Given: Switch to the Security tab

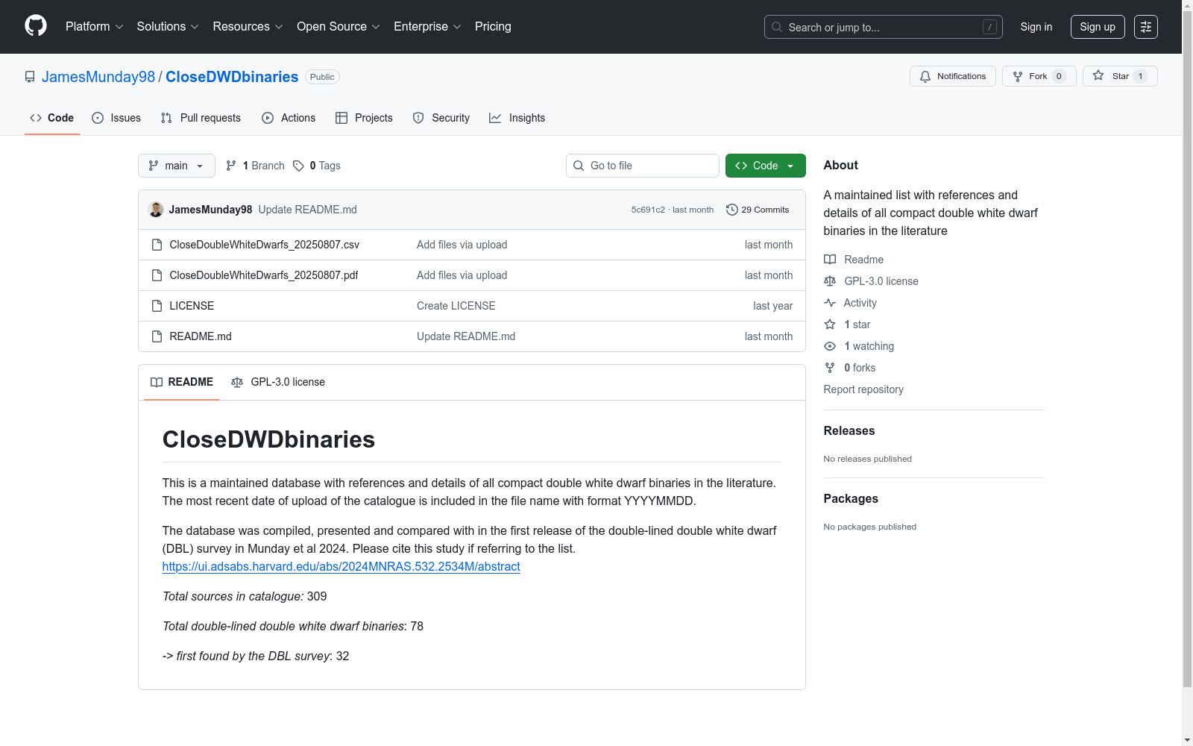Looking at the screenshot, I should pos(441,118).
